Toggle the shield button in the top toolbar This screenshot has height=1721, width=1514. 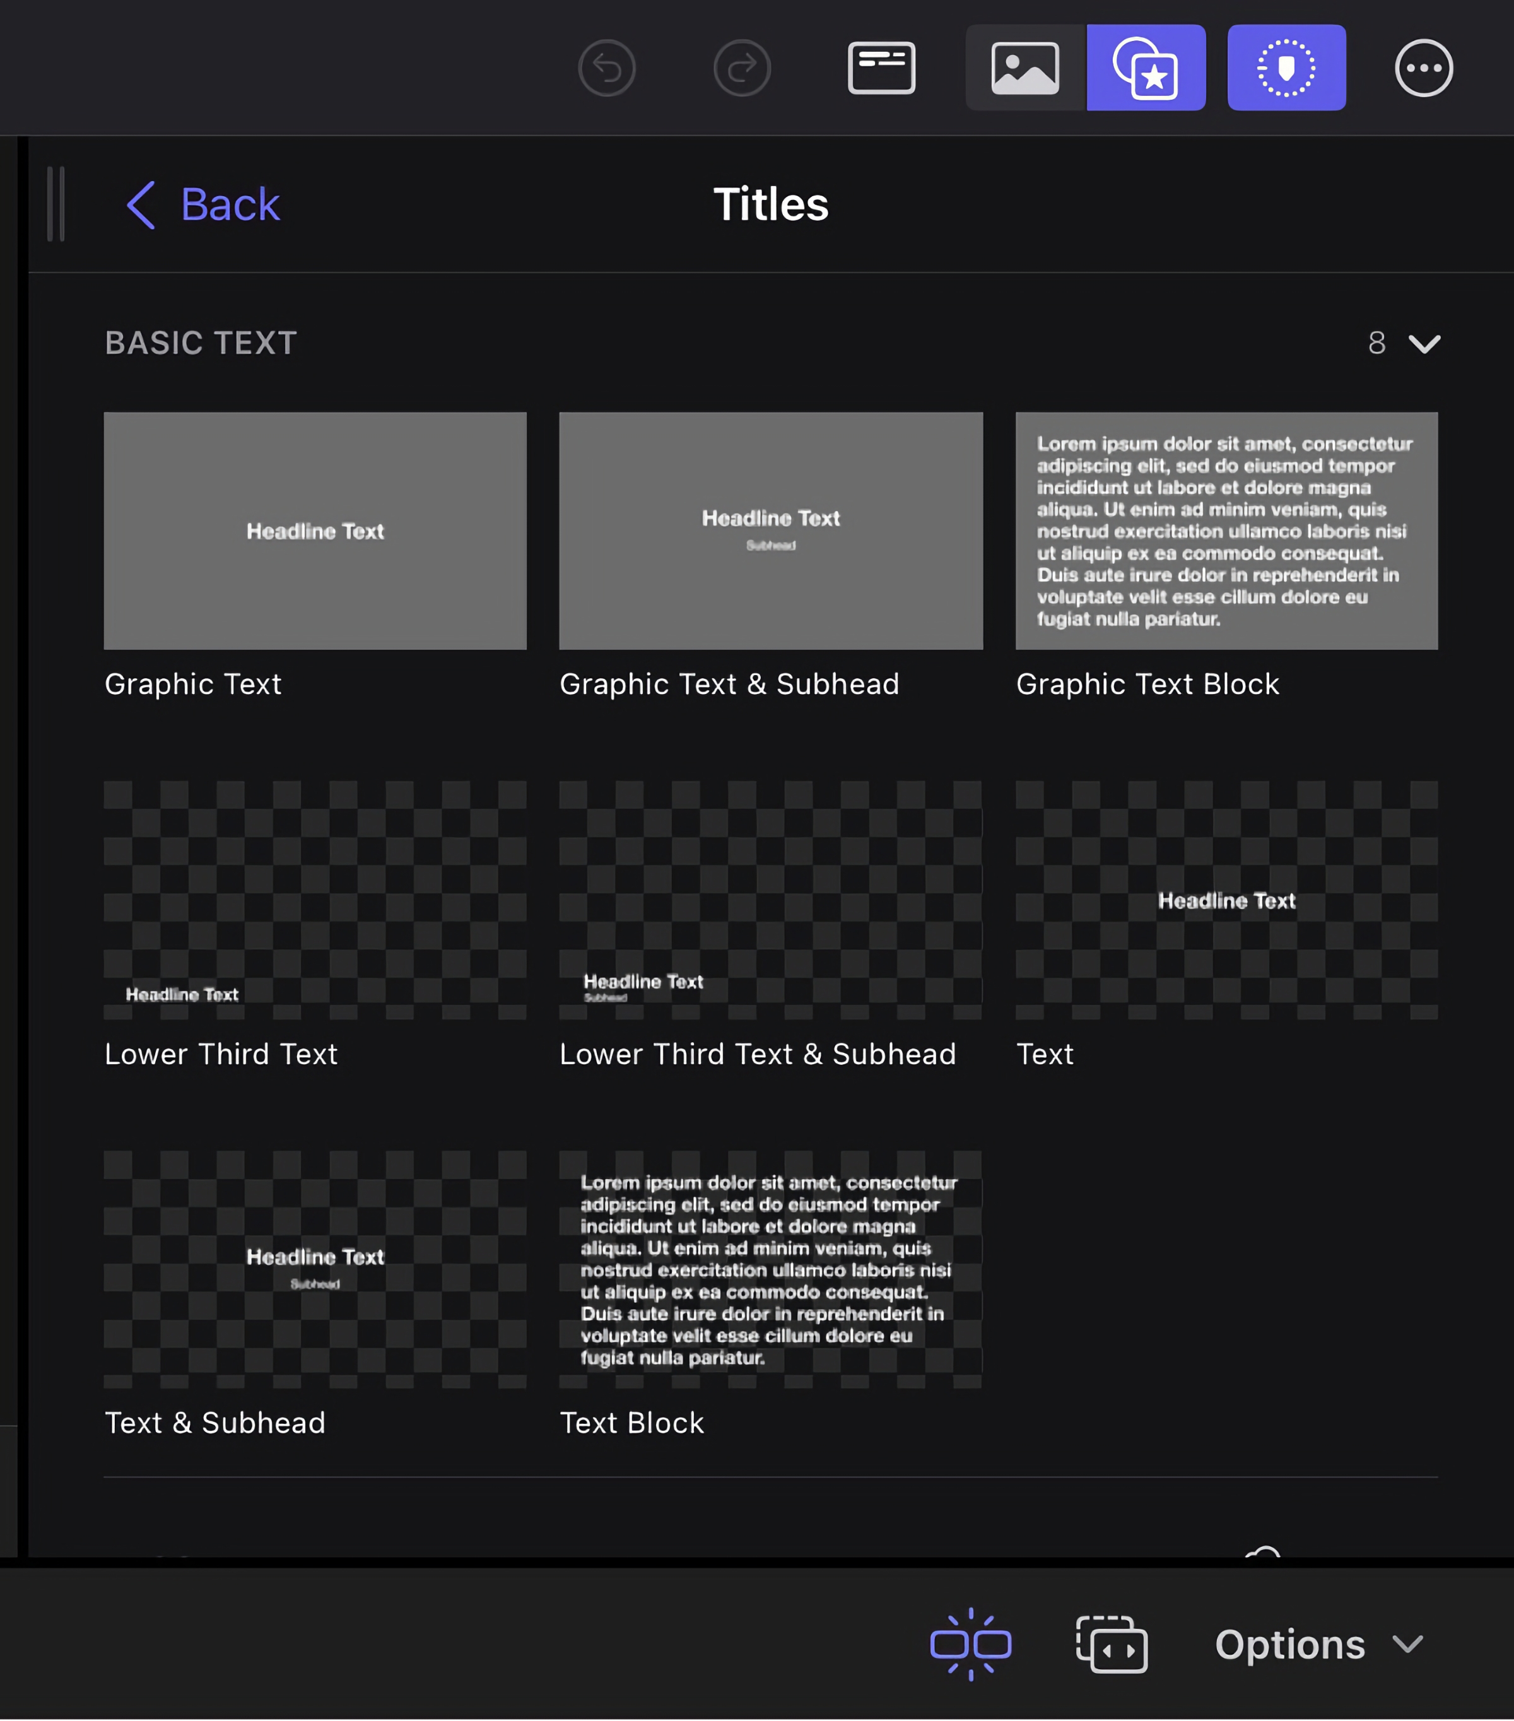click(1286, 68)
